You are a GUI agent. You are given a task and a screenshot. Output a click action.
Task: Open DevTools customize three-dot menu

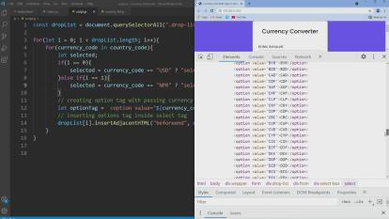point(374,57)
